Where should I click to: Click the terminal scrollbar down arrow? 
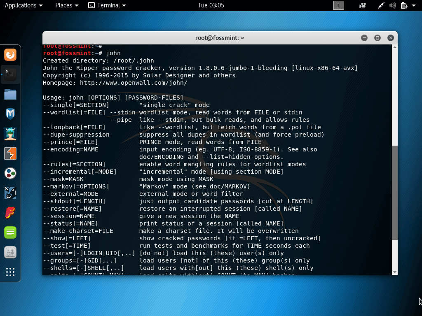pyautogui.click(x=395, y=272)
